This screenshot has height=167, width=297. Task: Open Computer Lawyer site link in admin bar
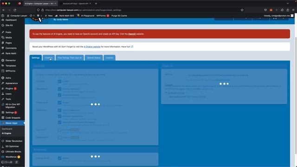point(17,16)
